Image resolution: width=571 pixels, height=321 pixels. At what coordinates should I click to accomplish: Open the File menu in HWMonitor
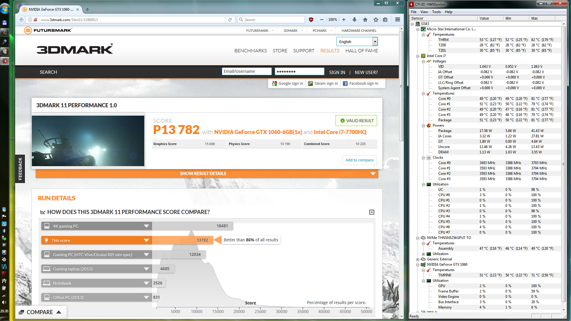(x=414, y=12)
